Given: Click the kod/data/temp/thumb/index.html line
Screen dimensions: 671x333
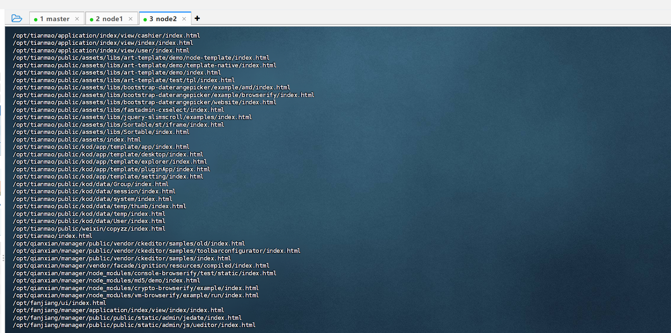Looking at the screenshot, I should click(99, 206).
